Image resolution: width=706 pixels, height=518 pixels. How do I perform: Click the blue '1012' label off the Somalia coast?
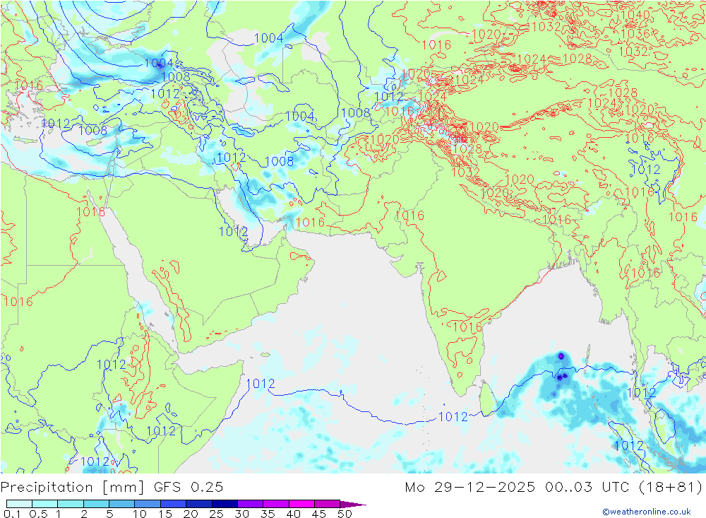[261, 384]
